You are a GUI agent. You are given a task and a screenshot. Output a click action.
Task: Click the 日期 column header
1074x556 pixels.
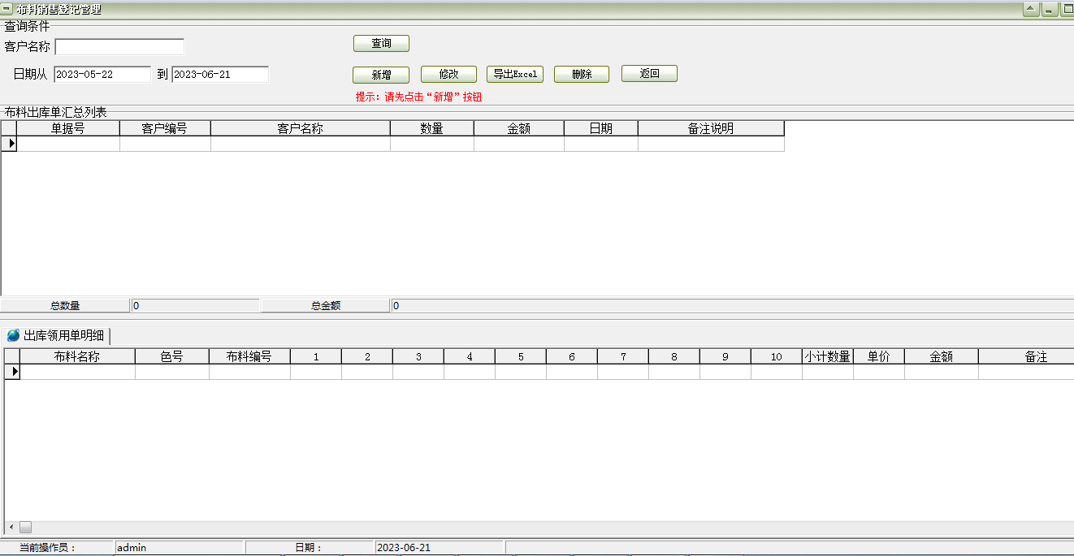(601, 128)
